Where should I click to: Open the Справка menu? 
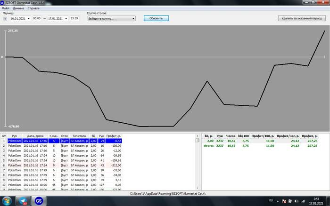(x=33, y=8)
